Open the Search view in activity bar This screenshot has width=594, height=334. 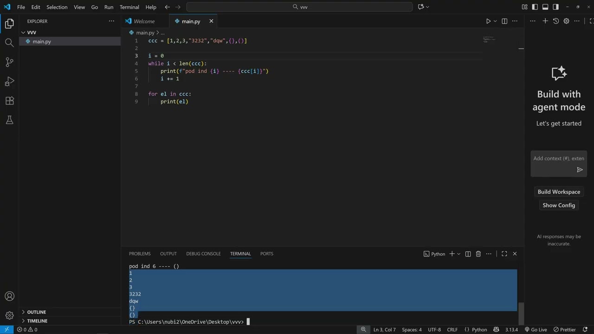pyautogui.click(x=9, y=43)
